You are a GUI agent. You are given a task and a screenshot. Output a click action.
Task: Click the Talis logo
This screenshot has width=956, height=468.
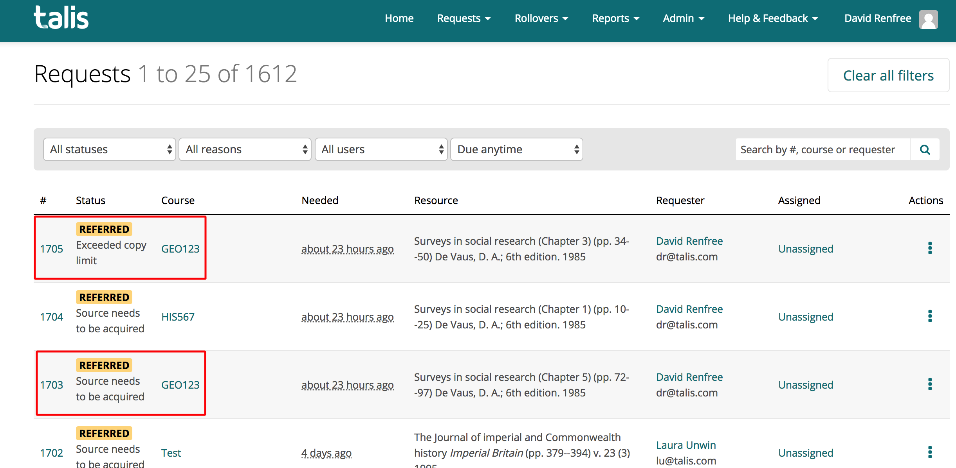click(61, 18)
